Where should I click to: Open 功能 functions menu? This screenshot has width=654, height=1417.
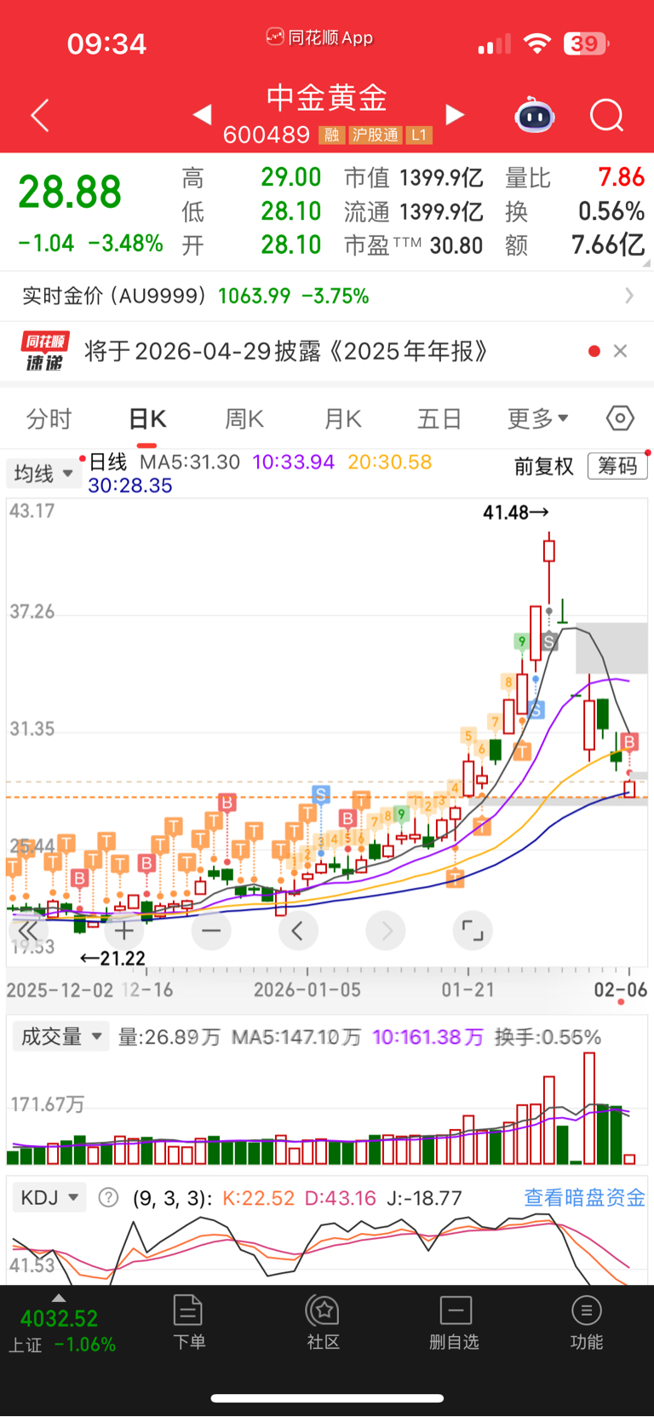point(586,1322)
